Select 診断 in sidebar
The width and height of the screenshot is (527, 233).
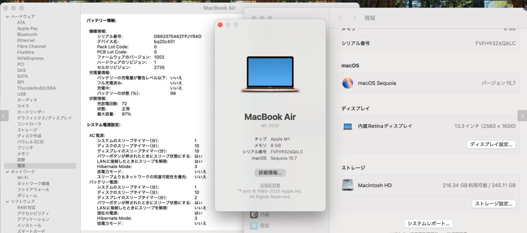21,160
